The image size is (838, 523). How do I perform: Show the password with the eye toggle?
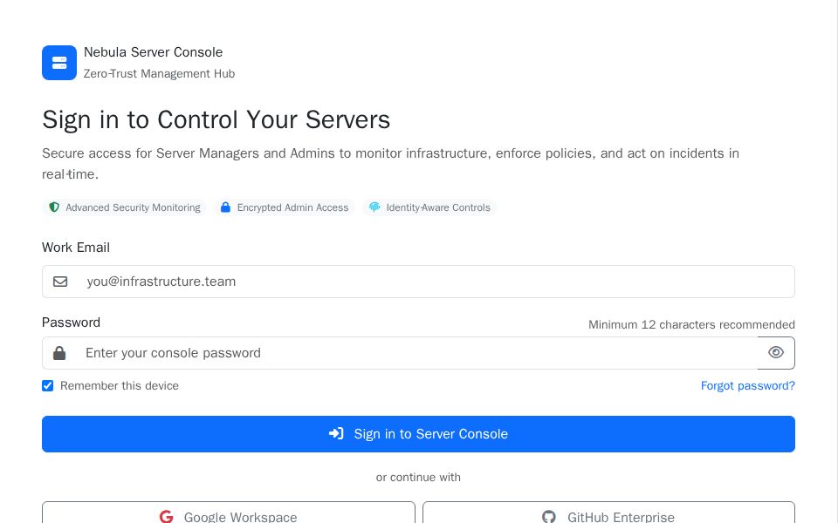775,353
